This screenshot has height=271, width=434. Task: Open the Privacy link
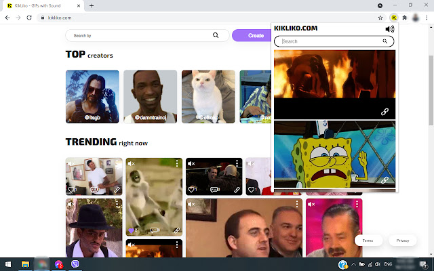403,241
